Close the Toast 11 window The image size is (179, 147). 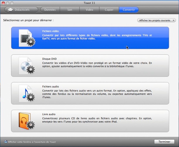[x=3, y=3]
